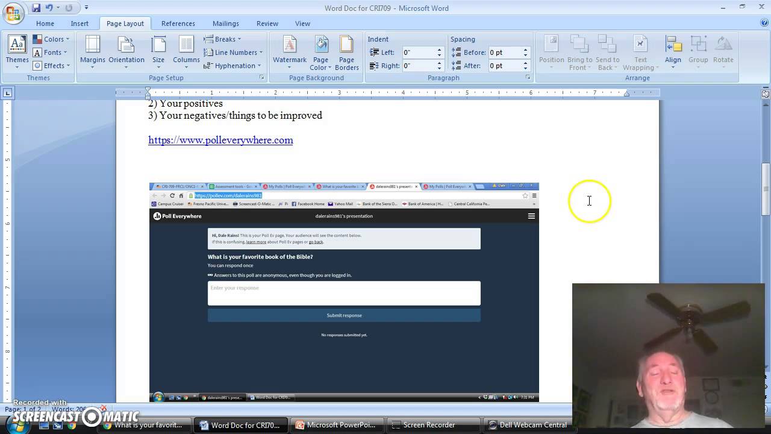Screen dimensions: 771x434
Task: Open the Columns menu
Action: (186, 52)
